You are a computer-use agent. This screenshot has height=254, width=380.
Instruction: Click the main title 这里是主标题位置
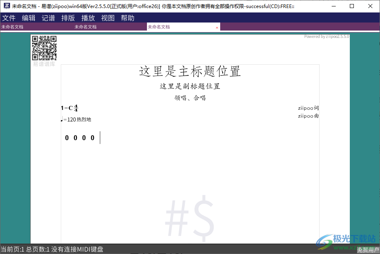190,72
